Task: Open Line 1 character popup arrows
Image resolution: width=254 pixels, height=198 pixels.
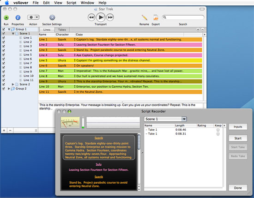Action: (75, 39)
